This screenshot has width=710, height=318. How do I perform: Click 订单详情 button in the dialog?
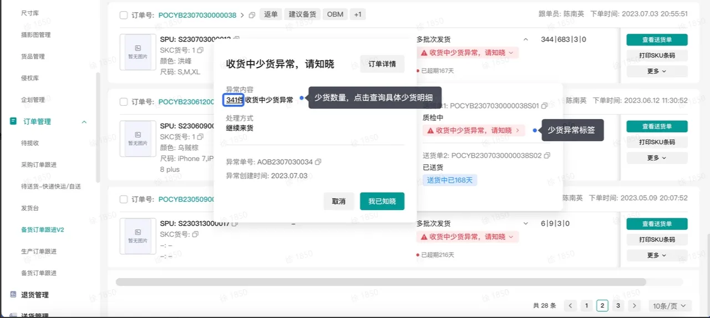click(x=382, y=64)
